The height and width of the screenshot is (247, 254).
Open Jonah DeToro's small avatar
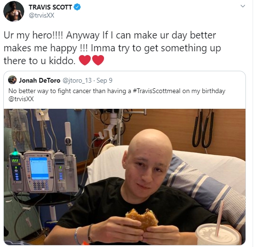click(12, 80)
